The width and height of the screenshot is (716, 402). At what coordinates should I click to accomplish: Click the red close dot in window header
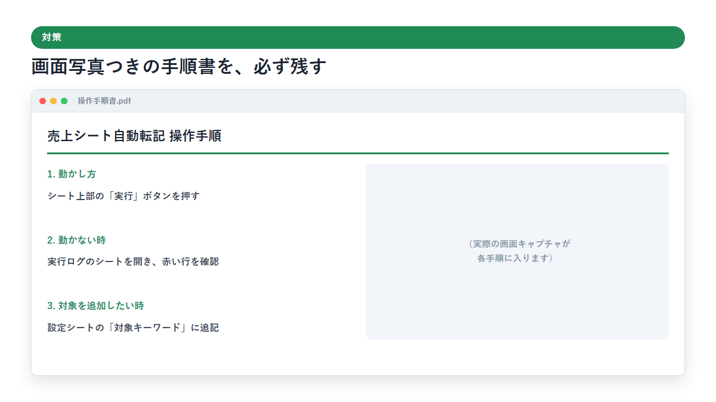coord(43,101)
